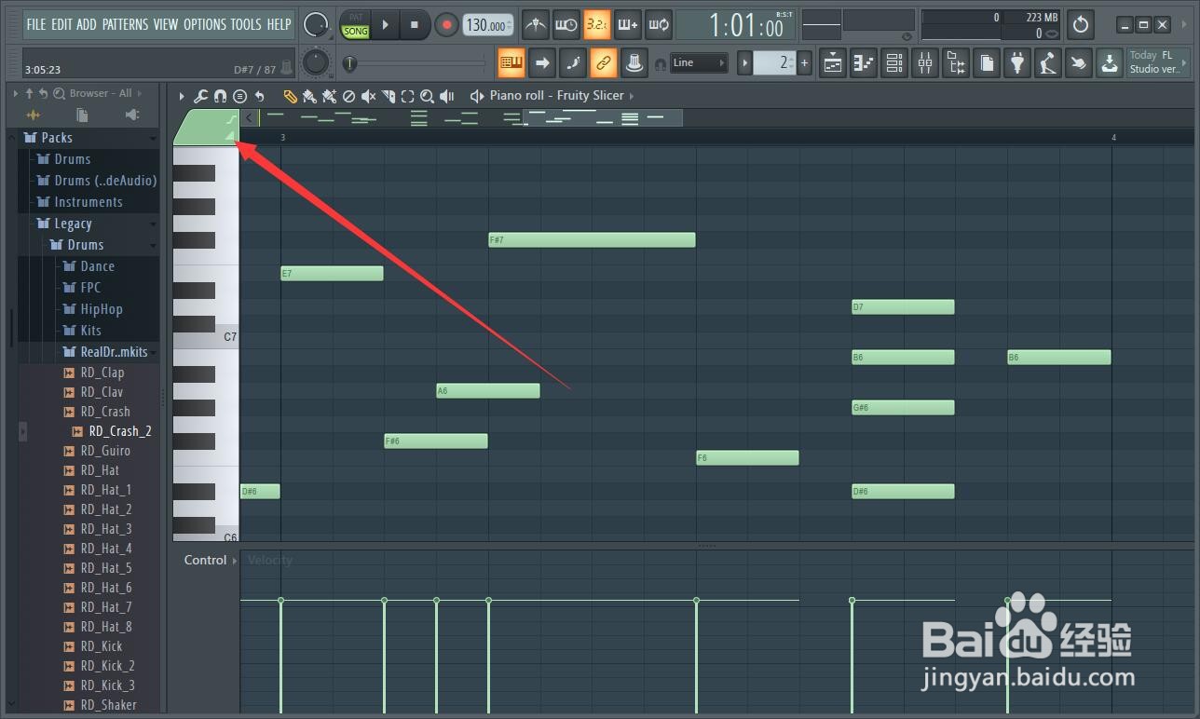Open the PATTERNS menu
1200x719 pixels.
pos(126,25)
